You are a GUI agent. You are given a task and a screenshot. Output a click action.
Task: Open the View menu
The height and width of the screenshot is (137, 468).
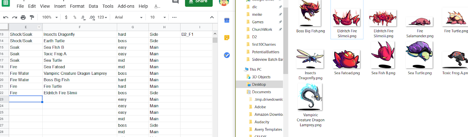[45, 6]
